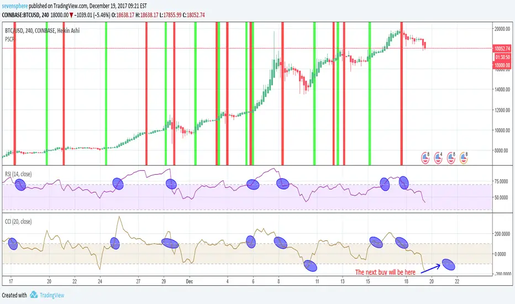This screenshot has height=304, width=515.
Task: Click date 15 on the time axis
Action: [x=368, y=281]
